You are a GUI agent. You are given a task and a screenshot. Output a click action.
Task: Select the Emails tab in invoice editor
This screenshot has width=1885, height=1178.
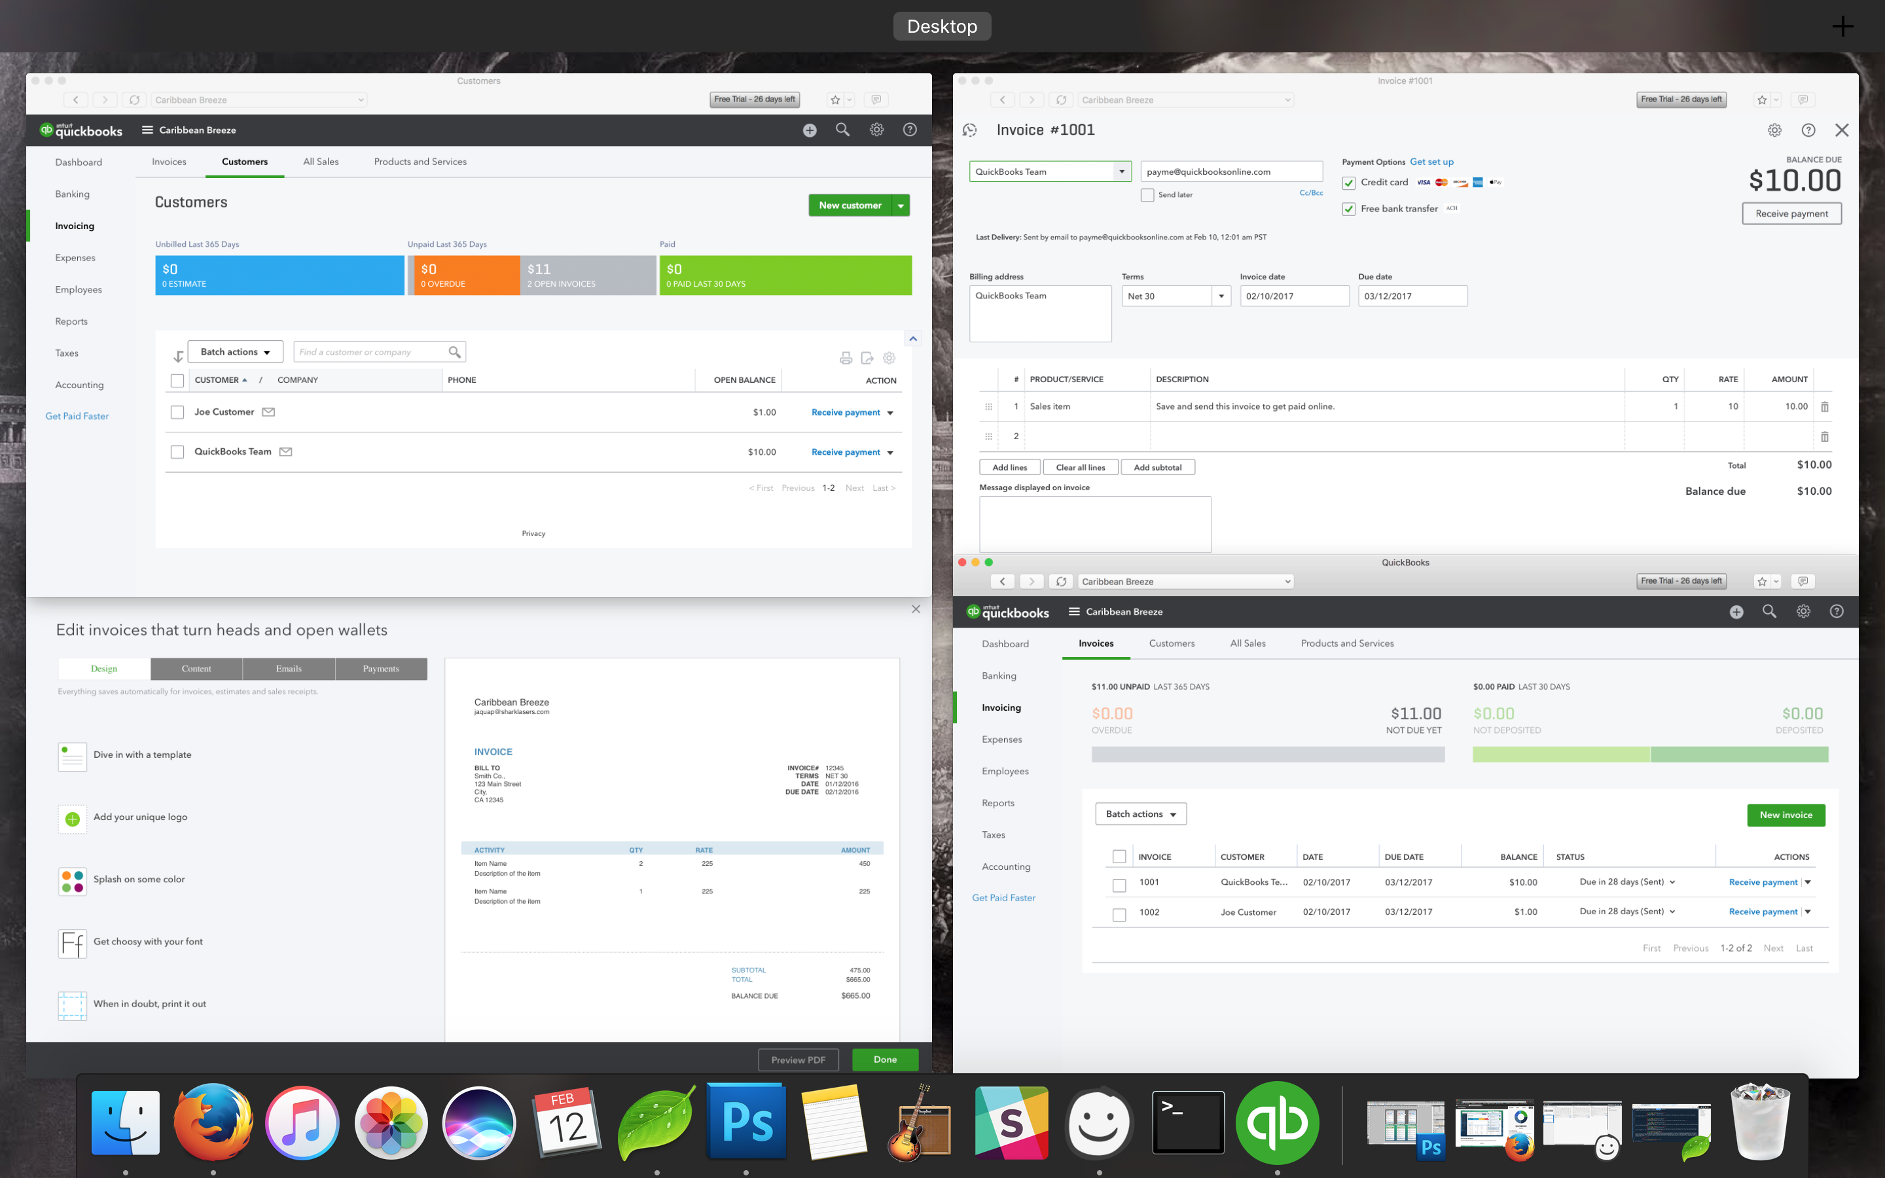tap(288, 668)
